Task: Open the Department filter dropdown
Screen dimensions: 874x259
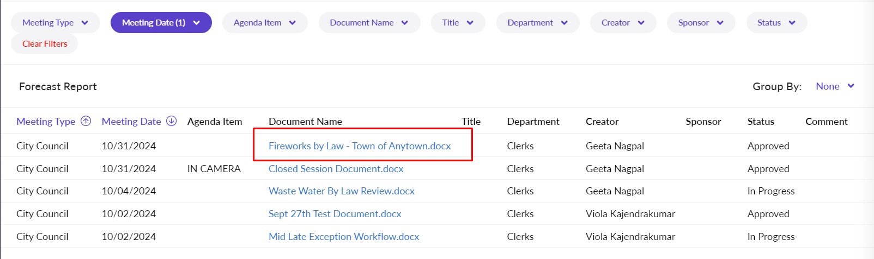Action: tap(537, 23)
